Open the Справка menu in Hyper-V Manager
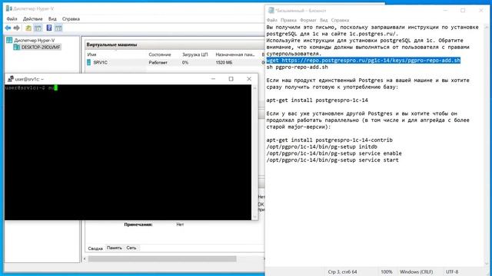 pyautogui.click(x=71, y=18)
